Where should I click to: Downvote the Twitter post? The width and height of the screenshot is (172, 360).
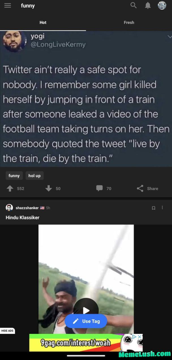point(49,188)
